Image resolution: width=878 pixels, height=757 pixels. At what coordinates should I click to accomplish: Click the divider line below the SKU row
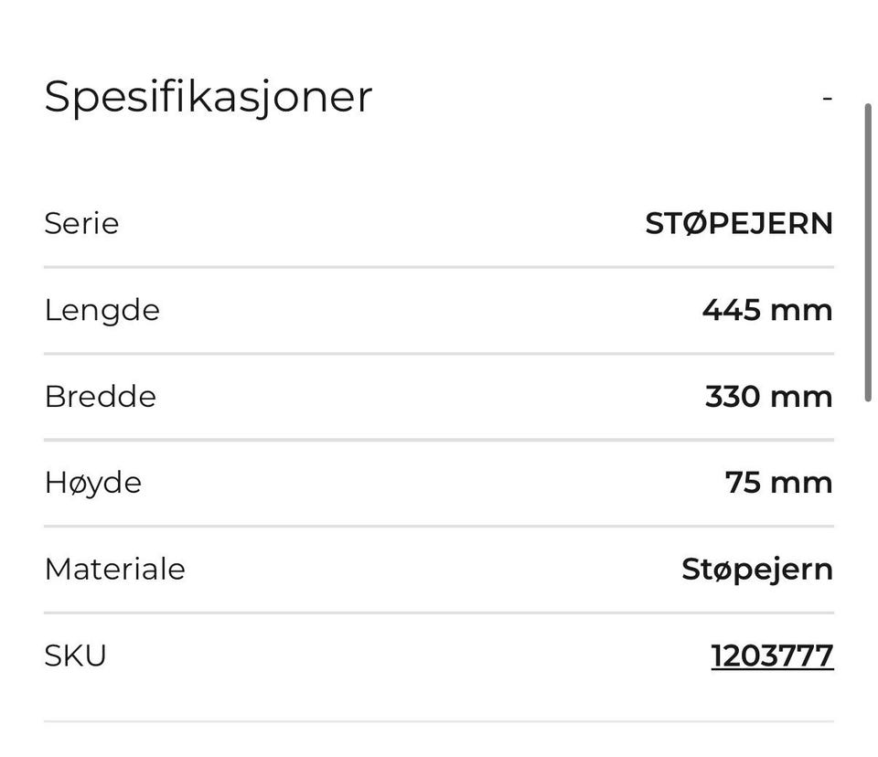click(x=439, y=721)
